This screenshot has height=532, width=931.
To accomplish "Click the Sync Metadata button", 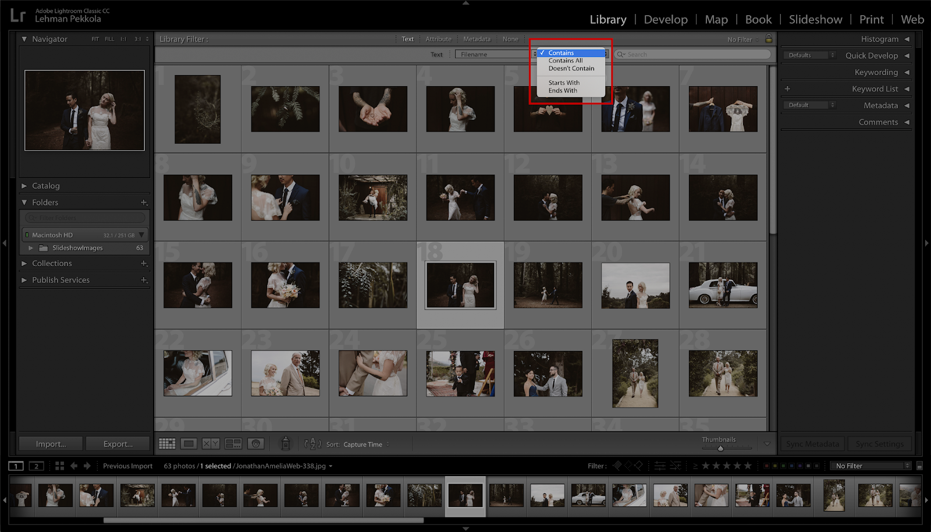I will point(813,444).
